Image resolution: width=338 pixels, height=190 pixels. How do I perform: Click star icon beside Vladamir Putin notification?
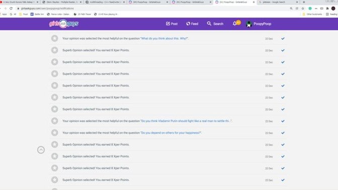[54, 121]
